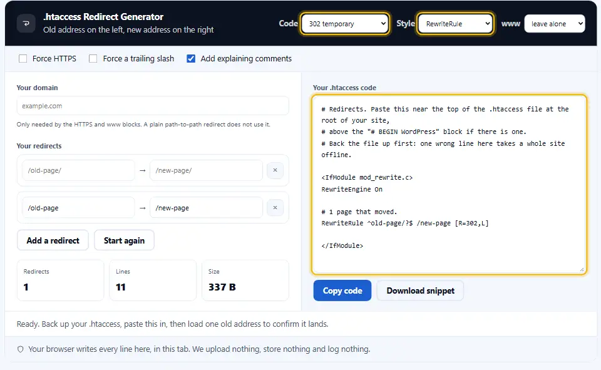Click the 'Old address on the left' subtitle
Screen dimensions: 601x370
[x=128, y=30]
